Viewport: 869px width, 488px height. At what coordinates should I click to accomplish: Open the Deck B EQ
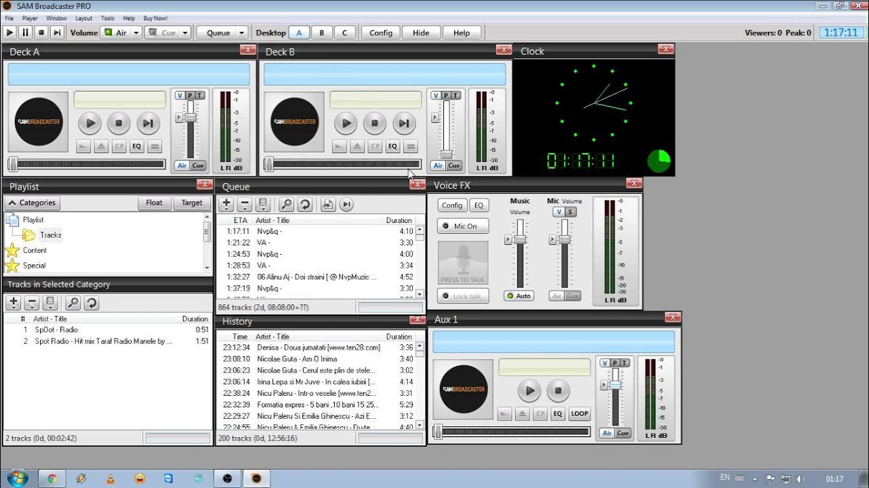click(x=392, y=146)
